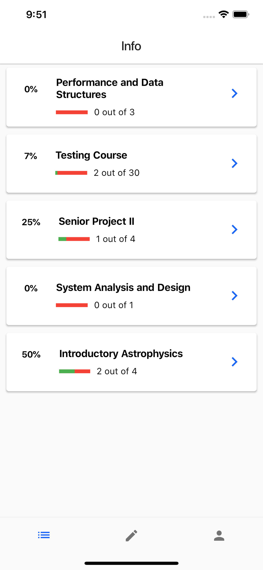263x570 pixels.
Task: Select the Senior Project II title
Action: click(96, 221)
